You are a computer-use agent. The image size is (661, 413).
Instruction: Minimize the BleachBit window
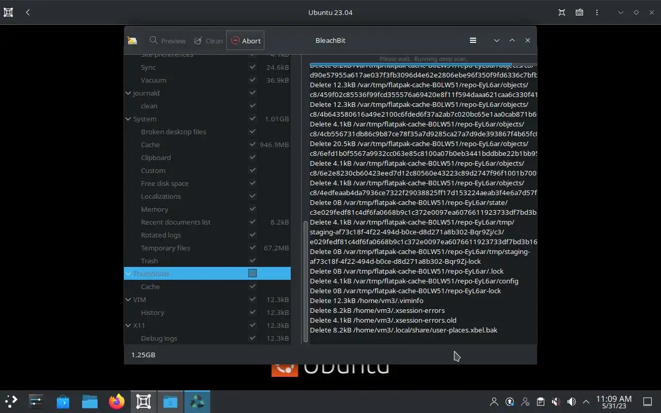click(496, 40)
